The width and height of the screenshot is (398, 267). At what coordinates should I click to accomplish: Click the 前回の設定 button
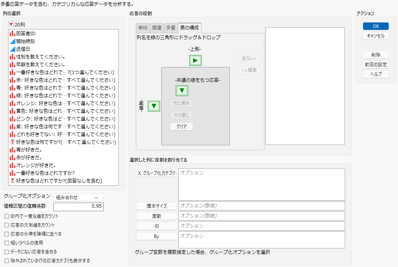tap(376, 65)
